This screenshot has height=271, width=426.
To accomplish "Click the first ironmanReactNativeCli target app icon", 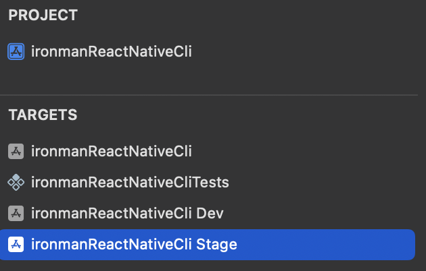I will coord(16,151).
